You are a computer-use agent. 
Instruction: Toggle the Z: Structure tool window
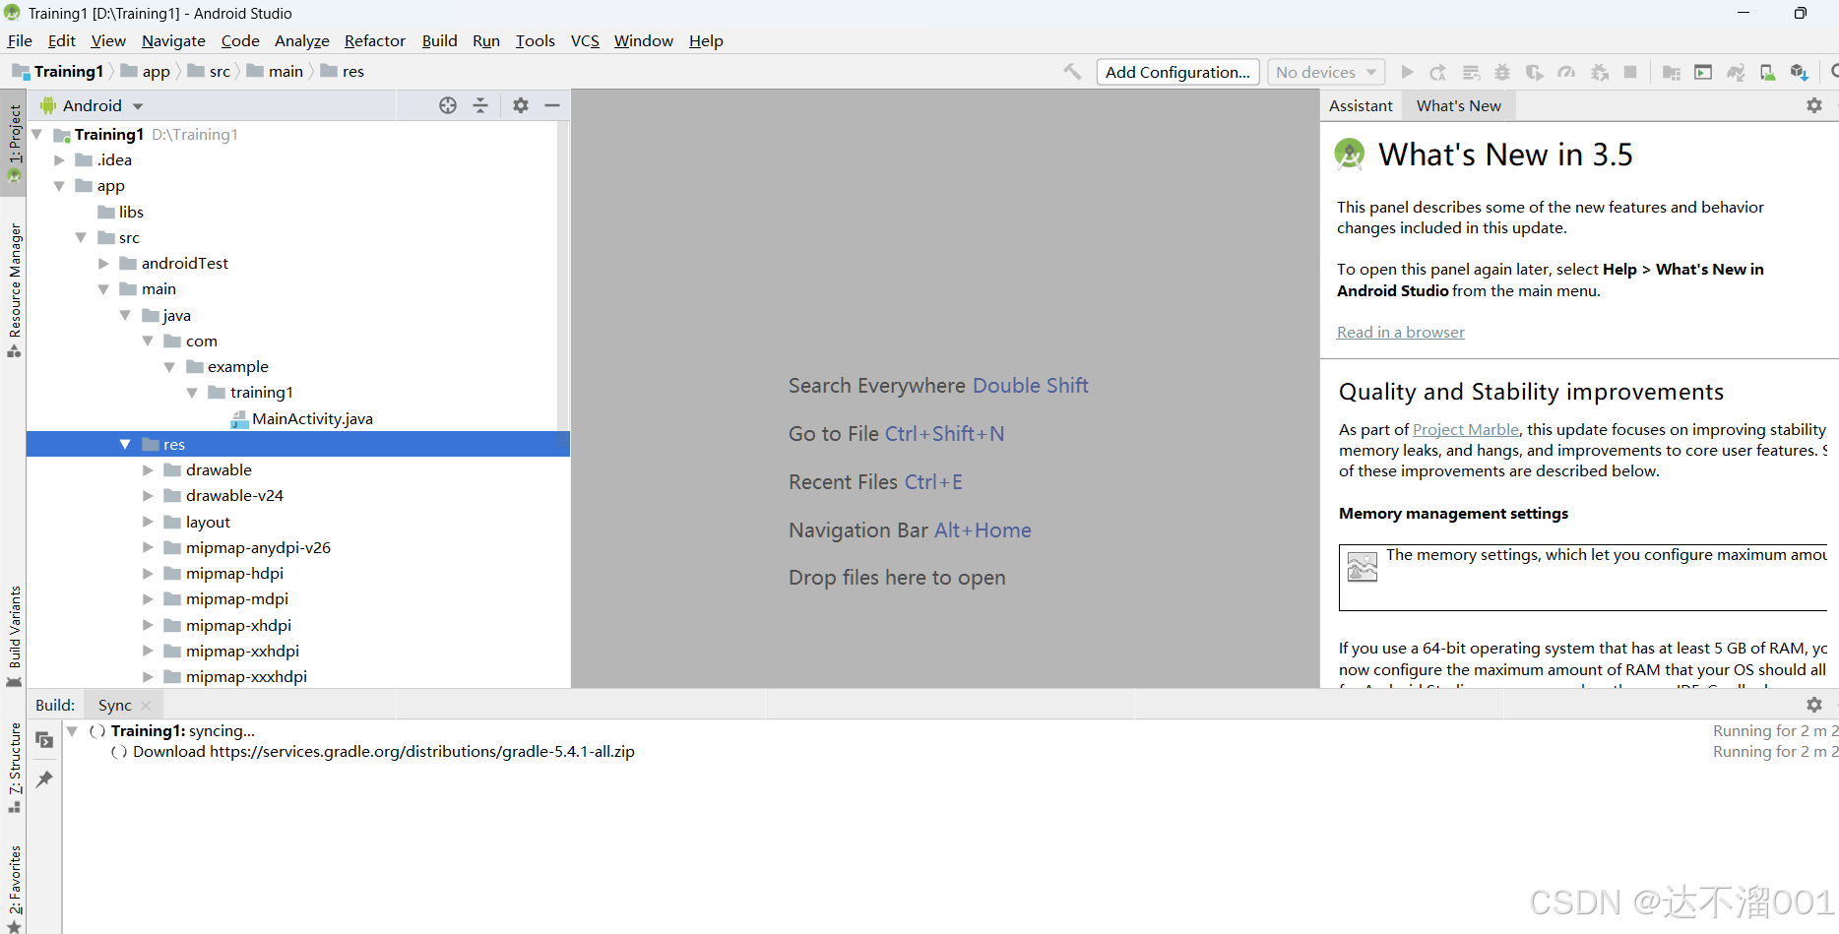(14, 768)
